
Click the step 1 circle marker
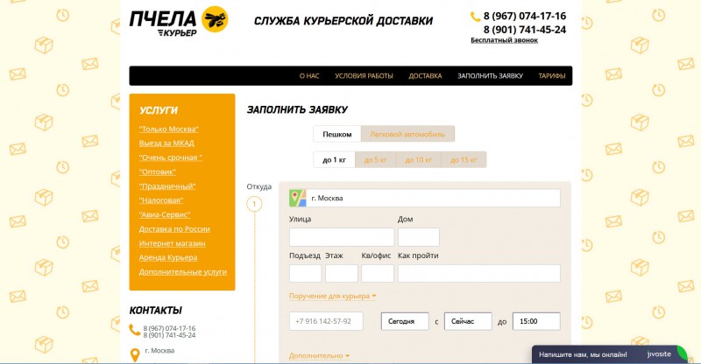coord(254,204)
